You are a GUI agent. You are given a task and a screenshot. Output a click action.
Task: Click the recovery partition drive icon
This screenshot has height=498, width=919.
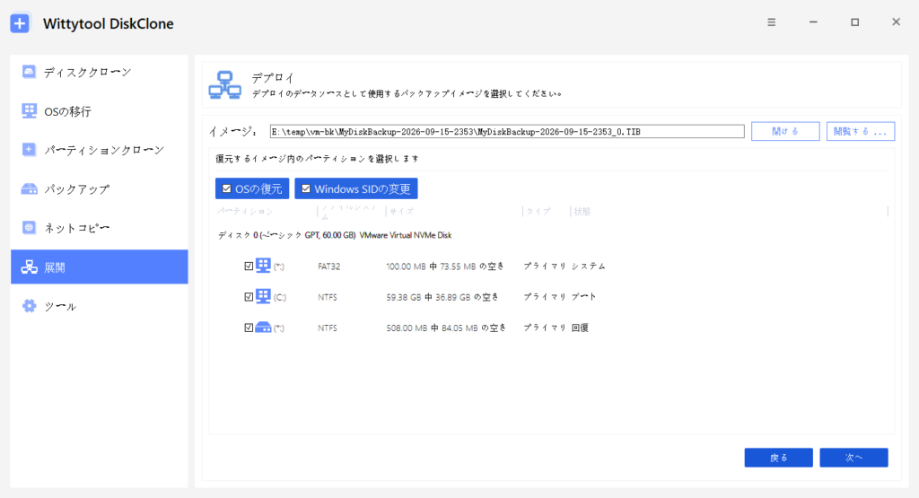(263, 328)
